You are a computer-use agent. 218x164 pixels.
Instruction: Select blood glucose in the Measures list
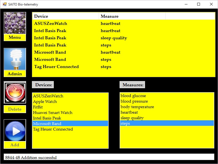(133, 96)
